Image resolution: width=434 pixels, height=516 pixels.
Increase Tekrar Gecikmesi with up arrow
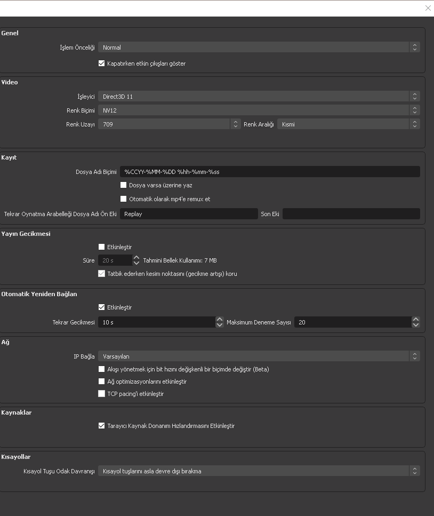(220, 320)
